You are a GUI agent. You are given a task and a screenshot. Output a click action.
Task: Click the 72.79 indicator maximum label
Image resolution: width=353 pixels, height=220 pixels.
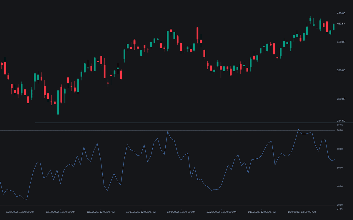point(340,125)
